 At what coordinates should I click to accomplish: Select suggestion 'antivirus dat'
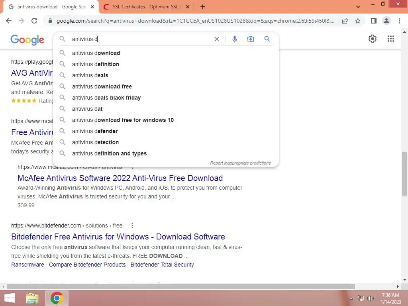(x=166, y=109)
